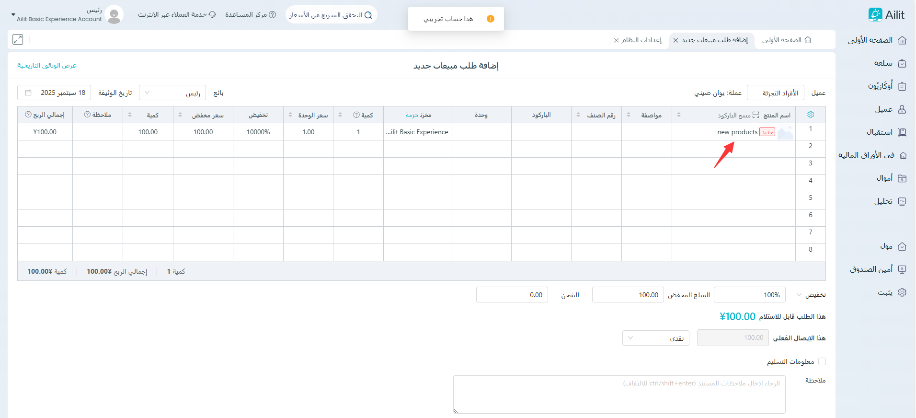Open the أمين الصندوق sidebar section

pyautogui.click(x=877, y=269)
